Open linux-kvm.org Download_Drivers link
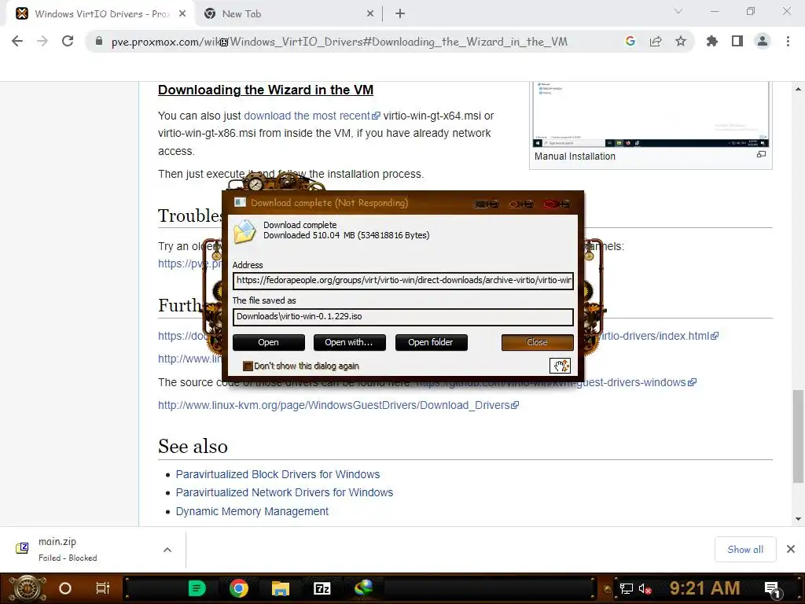The image size is (805, 604). click(x=338, y=405)
